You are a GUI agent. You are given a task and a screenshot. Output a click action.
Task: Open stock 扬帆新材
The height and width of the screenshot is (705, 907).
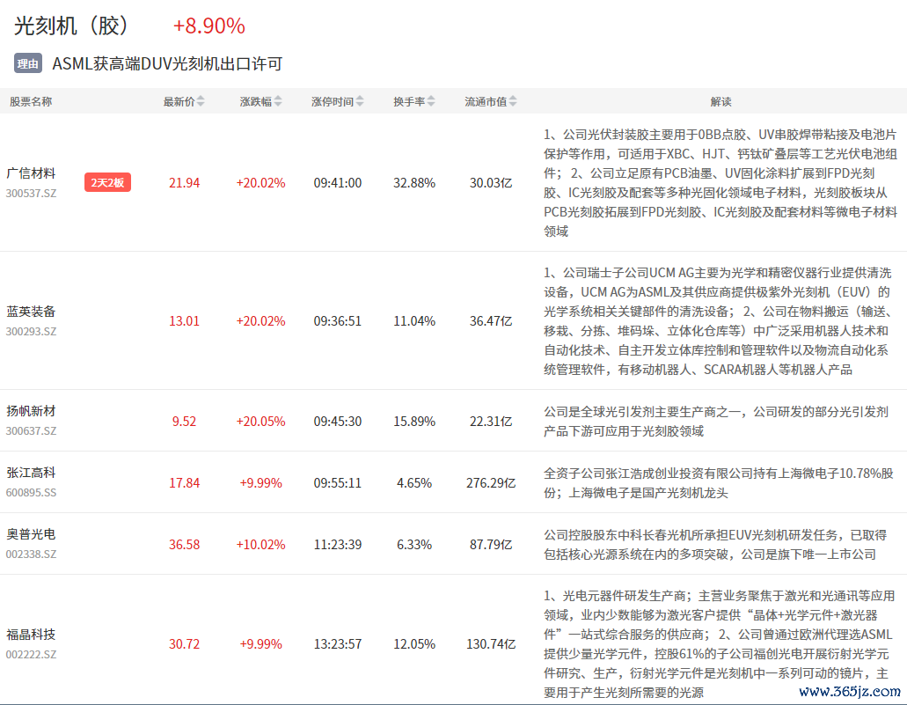point(32,411)
